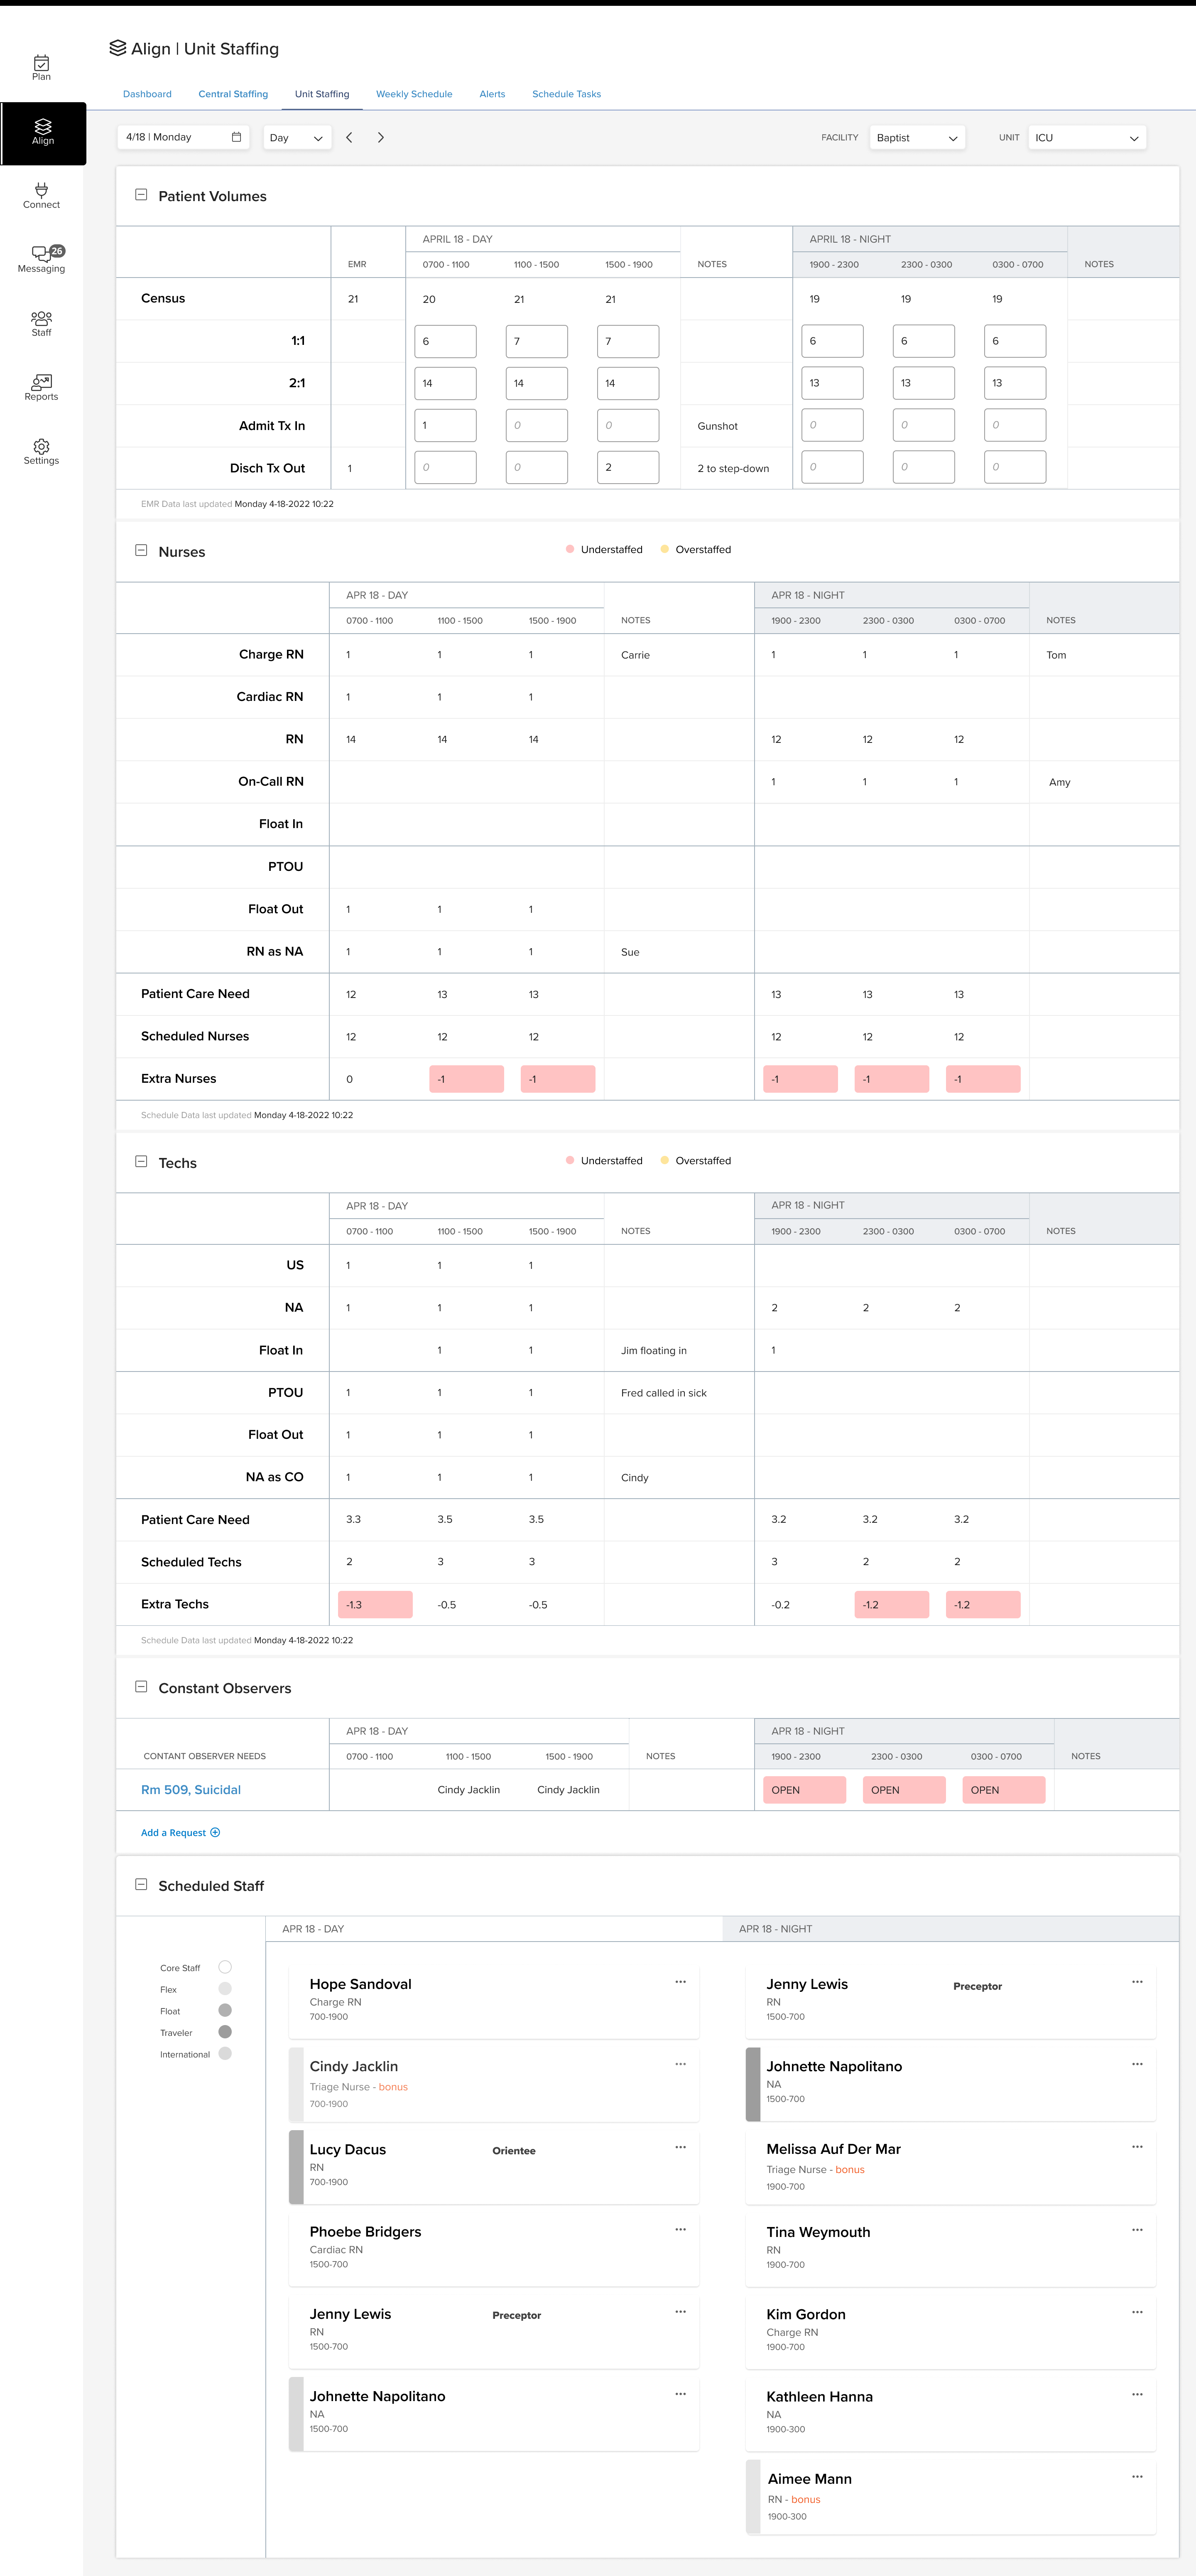The image size is (1196, 2576).
Task: Open the Plan sidebar icon
Action: coord(41,67)
